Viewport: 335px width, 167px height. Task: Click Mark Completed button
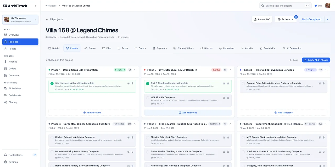tap(311, 19)
